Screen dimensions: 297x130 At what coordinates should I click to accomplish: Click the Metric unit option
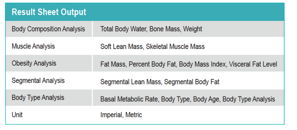pyautogui.click(x=133, y=115)
